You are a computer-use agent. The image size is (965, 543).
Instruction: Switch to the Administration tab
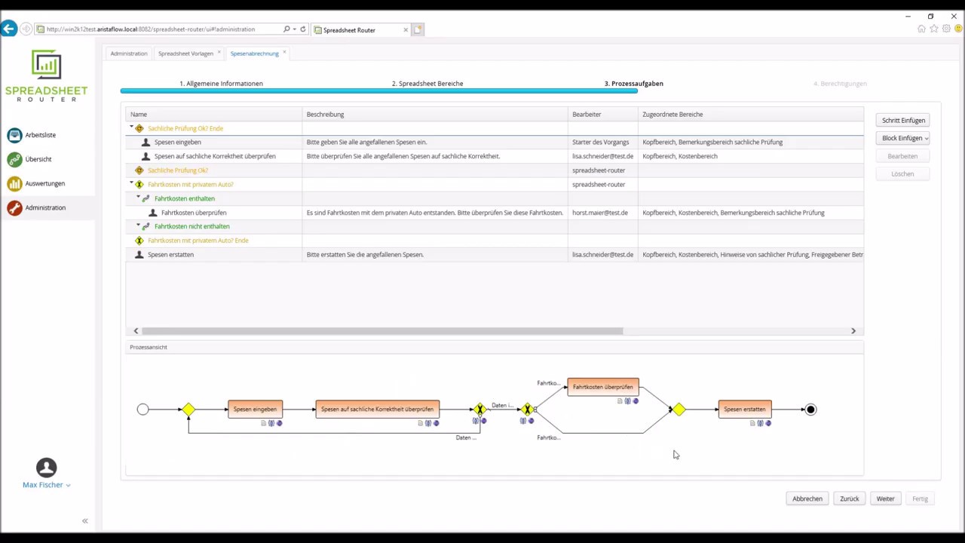tap(129, 54)
